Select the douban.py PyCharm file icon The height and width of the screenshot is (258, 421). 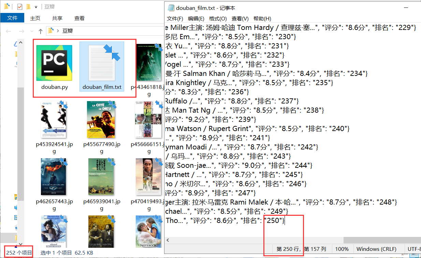(54, 63)
